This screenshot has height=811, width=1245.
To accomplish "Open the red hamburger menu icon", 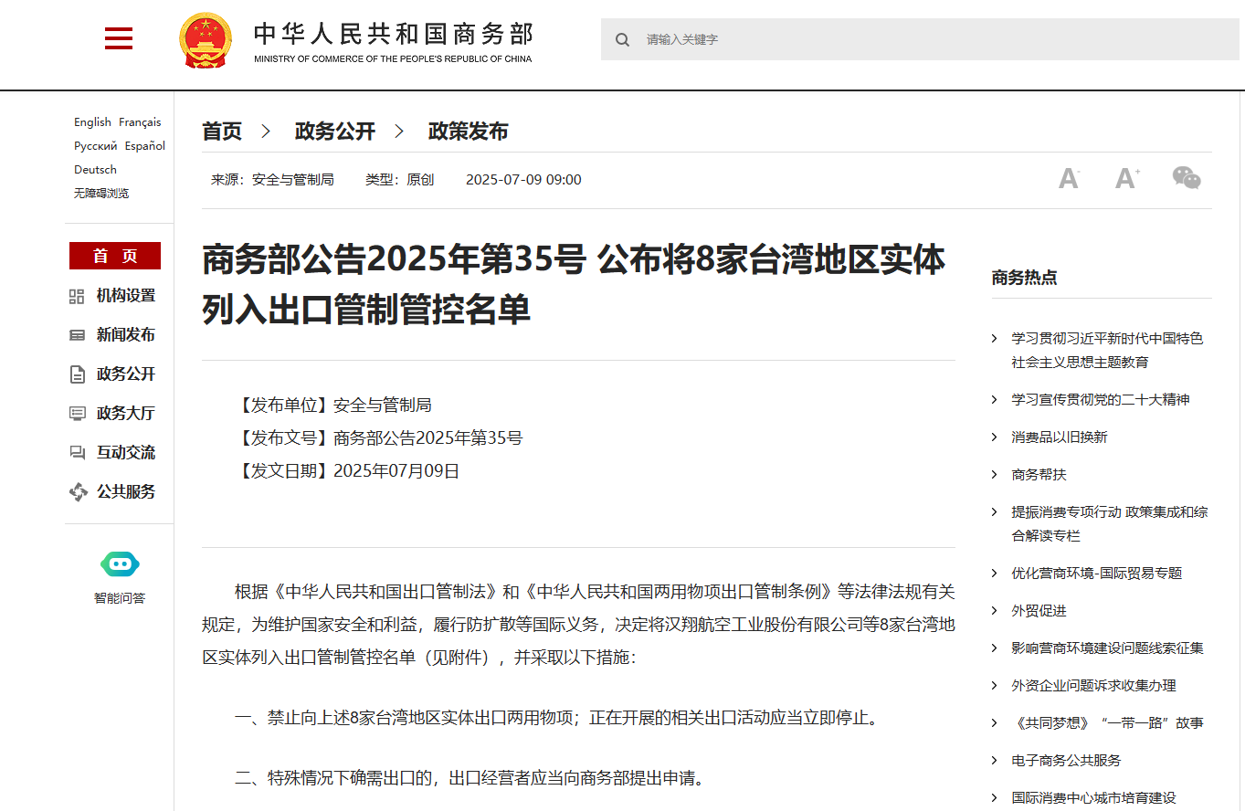I will [119, 39].
